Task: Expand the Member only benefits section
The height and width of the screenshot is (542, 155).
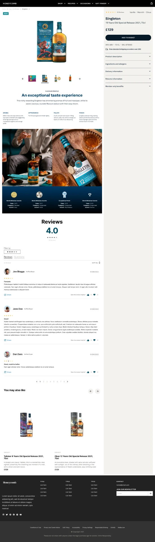Action: pos(128,86)
